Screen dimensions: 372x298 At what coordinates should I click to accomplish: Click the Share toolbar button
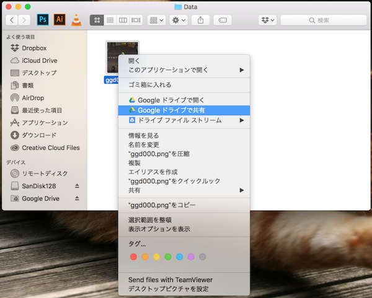tap(200, 20)
